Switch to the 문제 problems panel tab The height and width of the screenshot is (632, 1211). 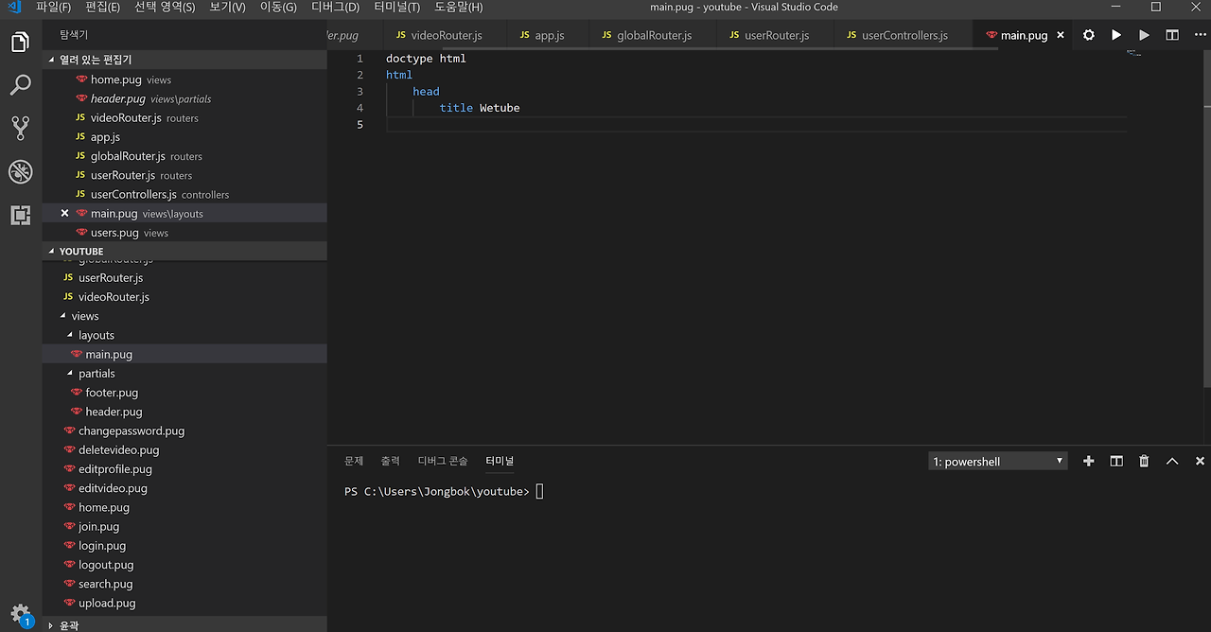(x=354, y=461)
